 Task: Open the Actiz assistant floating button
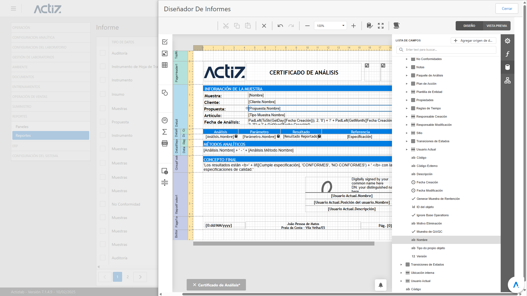pyautogui.click(x=516, y=285)
